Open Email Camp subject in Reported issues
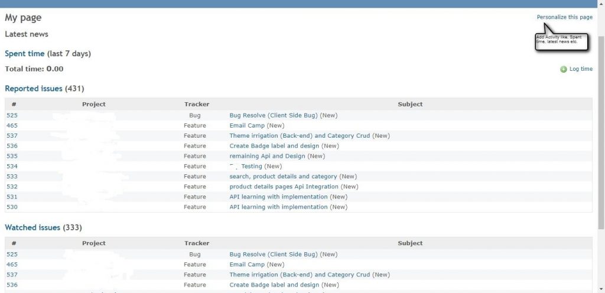 pyautogui.click(x=247, y=125)
